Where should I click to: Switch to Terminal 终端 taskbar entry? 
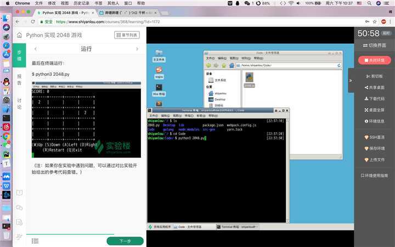coord(238,227)
